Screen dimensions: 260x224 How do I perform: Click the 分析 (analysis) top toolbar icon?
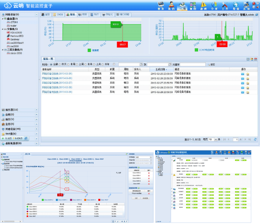pos(214,5)
